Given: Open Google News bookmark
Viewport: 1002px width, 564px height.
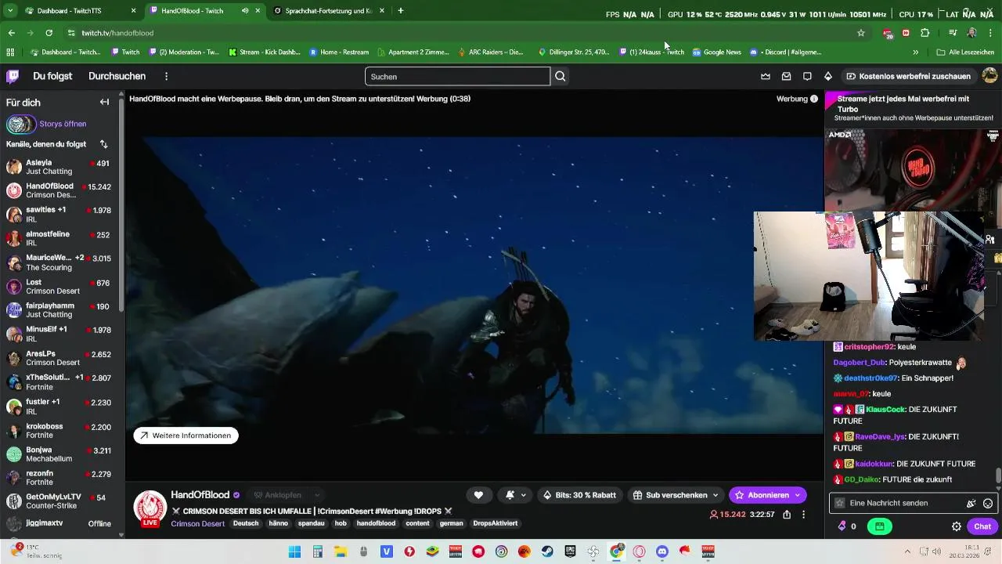Looking at the screenshot, I should click(x=716, y=52).
